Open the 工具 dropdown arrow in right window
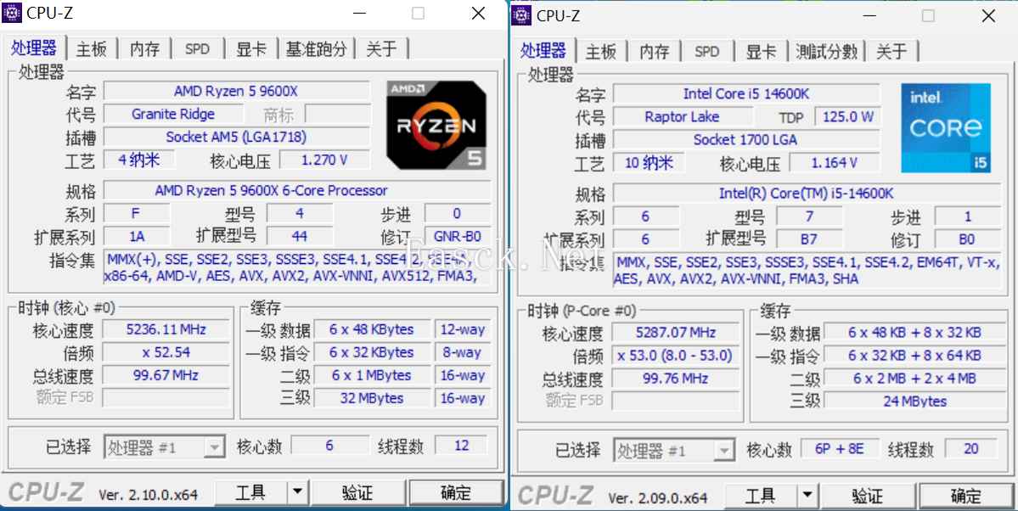This screenshot has width=1018, height=511. 807,496
